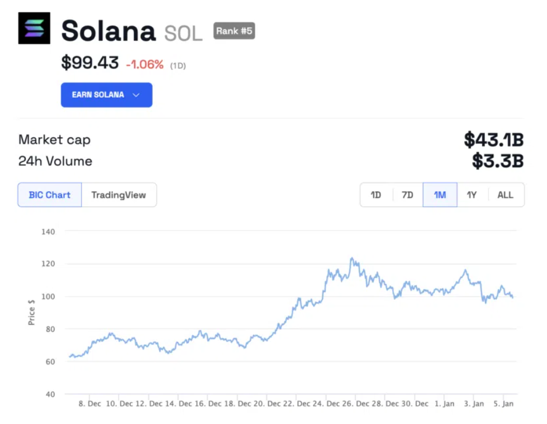
Task: Click the Solana logo icon
Action: 34,30
